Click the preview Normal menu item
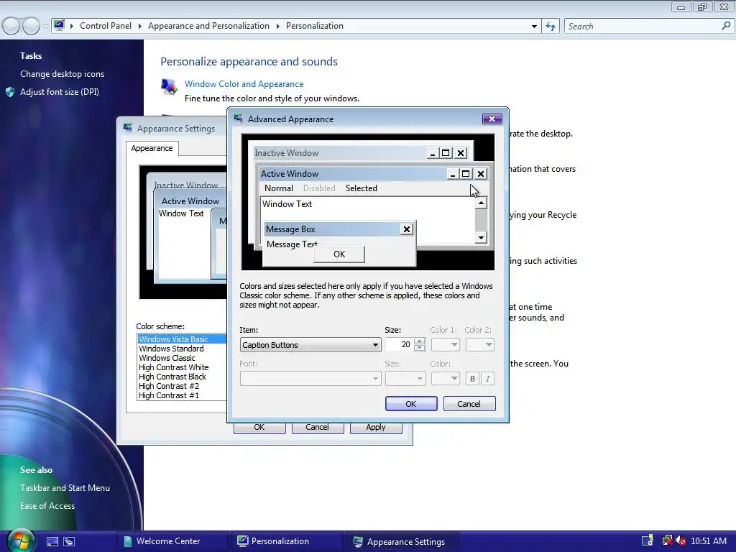736x552 pixels. pyautogui.click(x=279, y=188)
